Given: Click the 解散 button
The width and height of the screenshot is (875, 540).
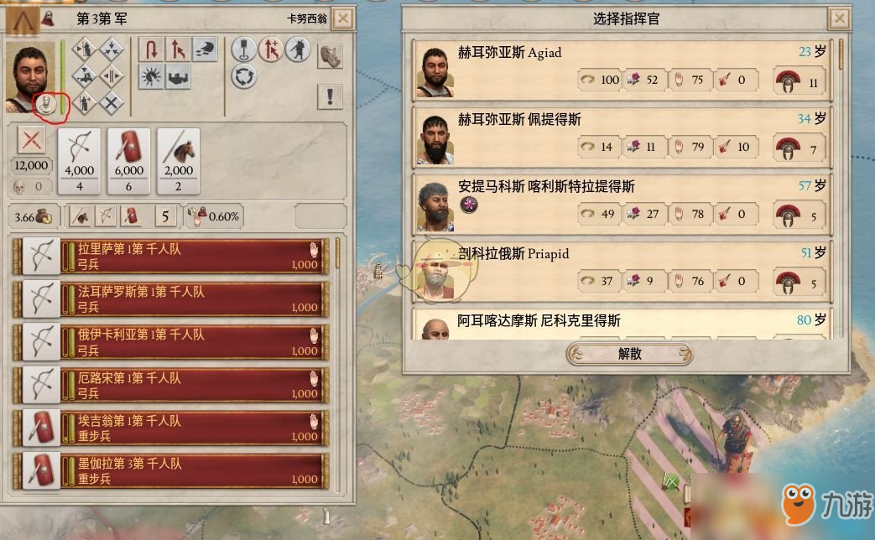Looking at the screenshot, I should coord(630,354).
